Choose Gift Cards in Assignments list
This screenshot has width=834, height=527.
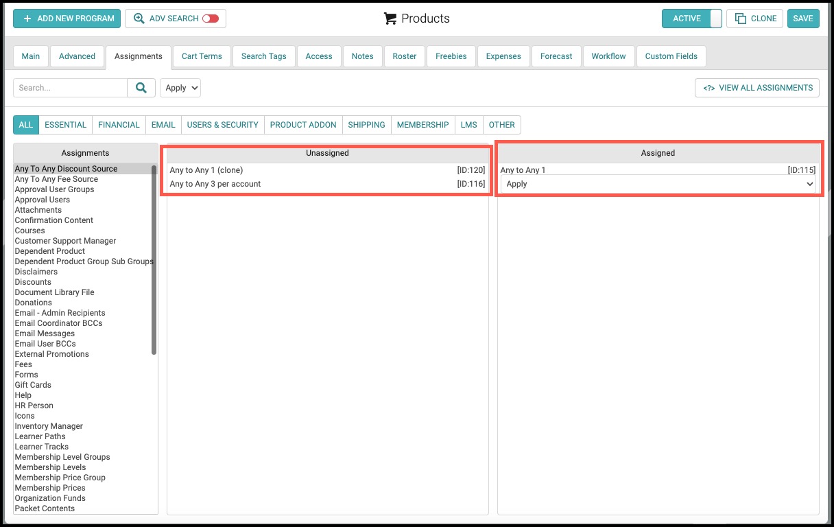[33, 385]
